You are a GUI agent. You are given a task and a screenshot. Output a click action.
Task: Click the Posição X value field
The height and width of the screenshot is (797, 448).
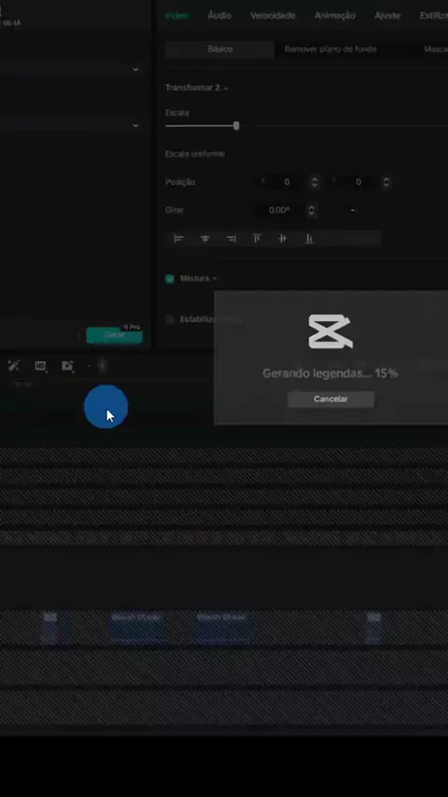click(x=287, y=182)
